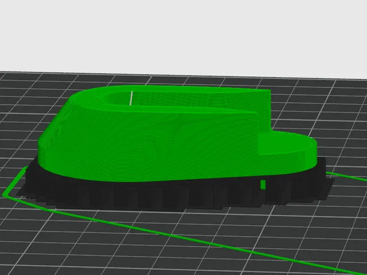Viewport: 367px width, 275px height.
Task: Click the white seam line inside the model cavity
Action: point(131,98)
